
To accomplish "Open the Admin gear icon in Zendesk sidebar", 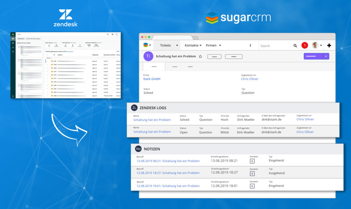I will tap(13, 52).
